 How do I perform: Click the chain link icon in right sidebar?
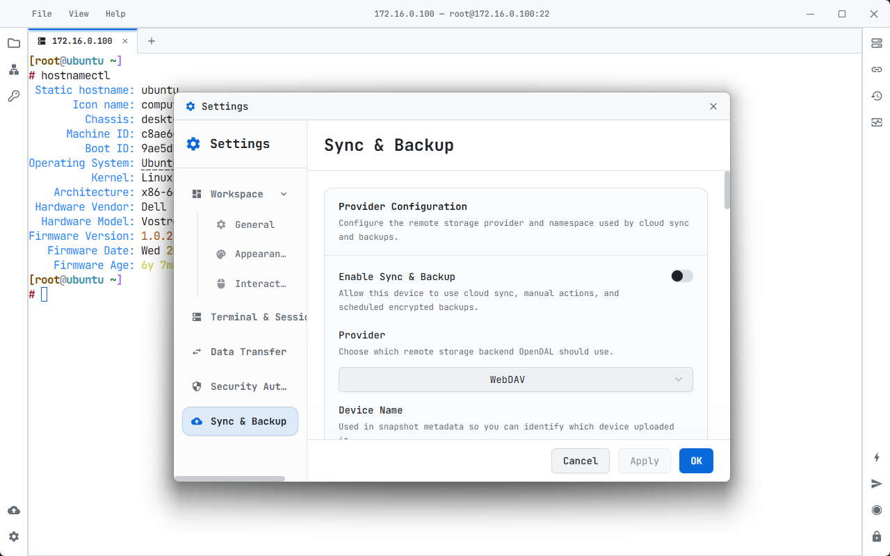coord(877,69)
